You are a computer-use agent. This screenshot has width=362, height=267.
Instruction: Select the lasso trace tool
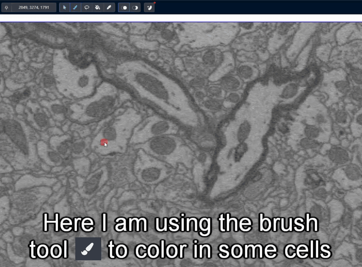[x=86, y=8]
